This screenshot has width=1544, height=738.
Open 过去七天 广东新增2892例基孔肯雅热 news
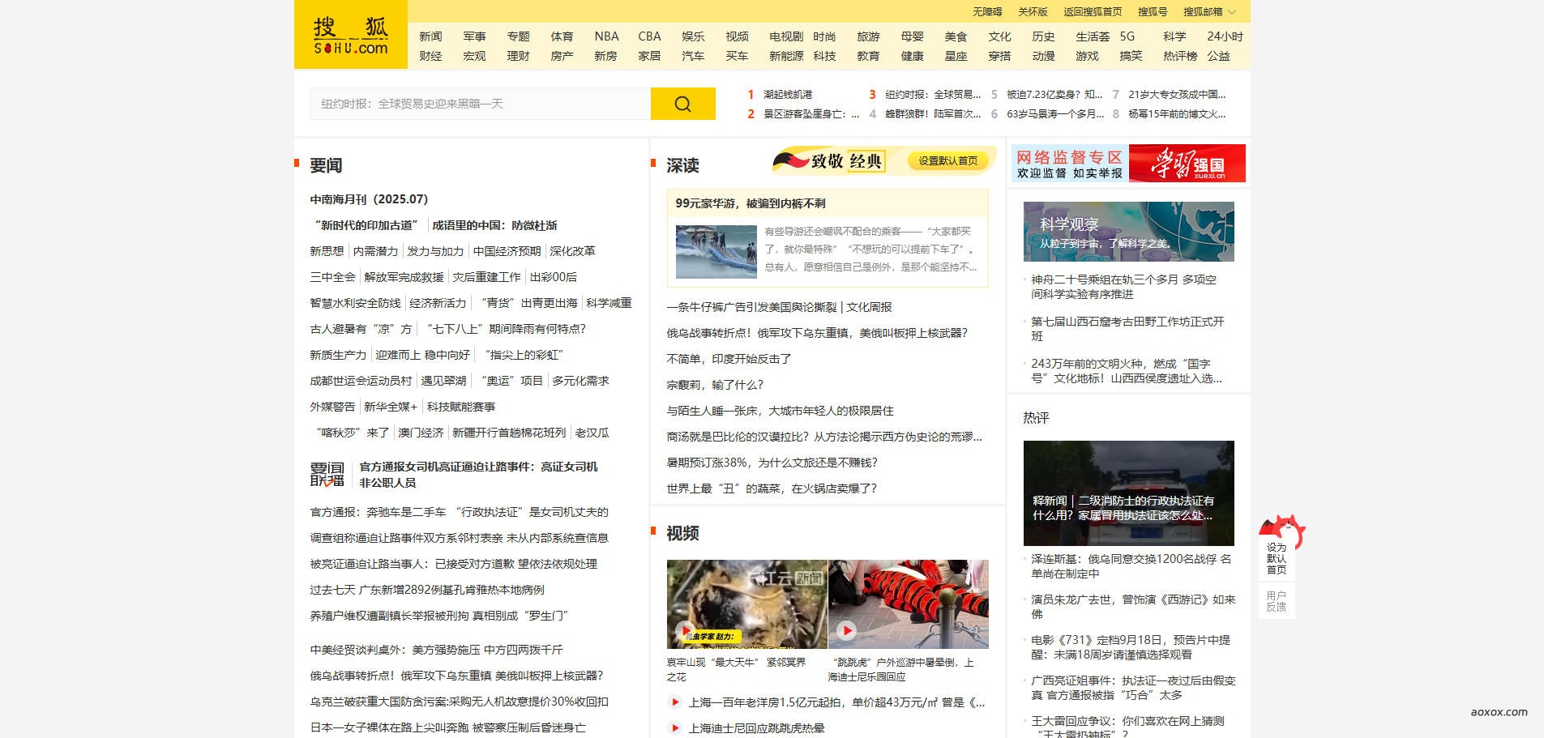(x=427, y=590)
